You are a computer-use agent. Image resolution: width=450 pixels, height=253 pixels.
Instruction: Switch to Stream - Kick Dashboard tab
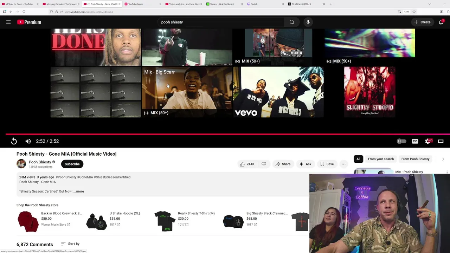(223, 4)
